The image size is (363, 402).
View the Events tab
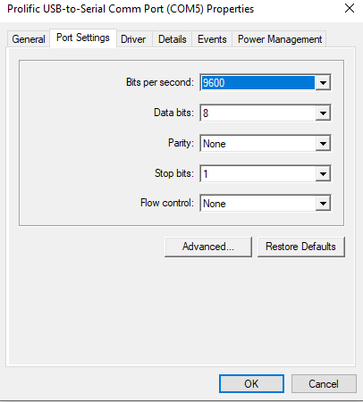(212, 39)
